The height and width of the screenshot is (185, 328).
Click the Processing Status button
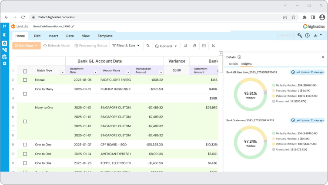[x=90, y=46]
